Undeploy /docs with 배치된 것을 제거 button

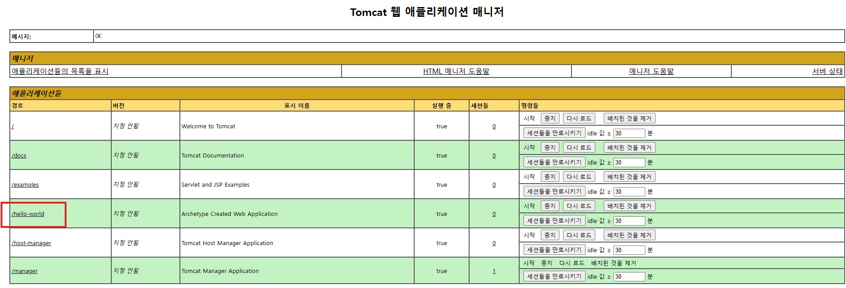point(629,148)
